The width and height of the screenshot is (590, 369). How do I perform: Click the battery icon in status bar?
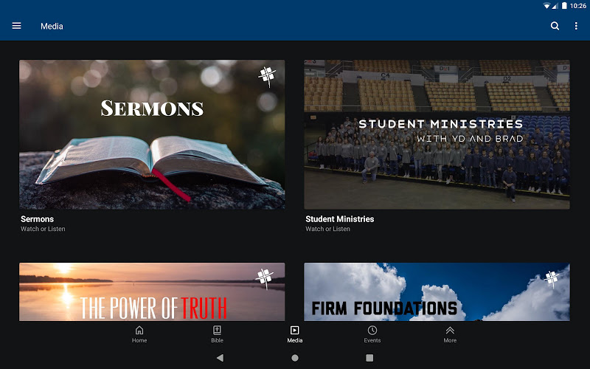click(564, 6)
